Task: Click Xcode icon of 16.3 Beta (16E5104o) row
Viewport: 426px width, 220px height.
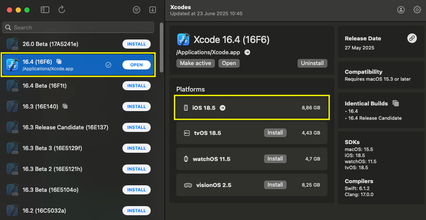Action: [13, 190]
